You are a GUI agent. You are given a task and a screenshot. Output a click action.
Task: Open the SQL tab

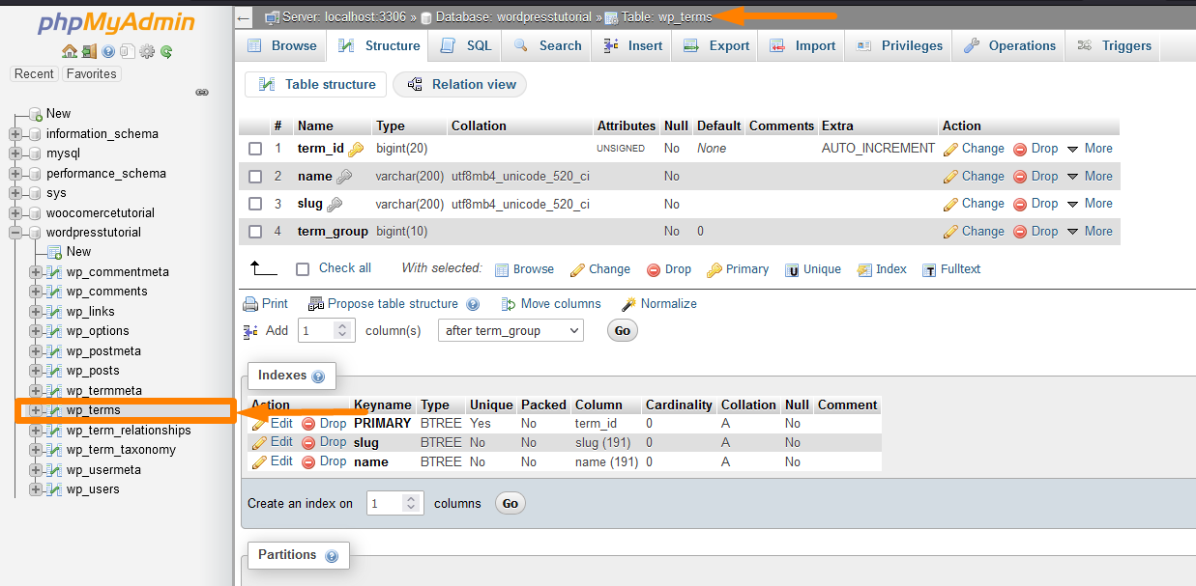click(465, 45)
